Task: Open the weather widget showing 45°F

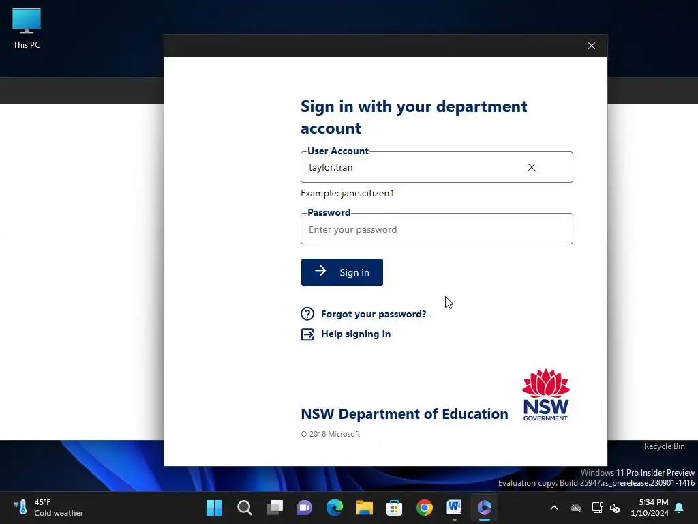Action: coord(48,508)
